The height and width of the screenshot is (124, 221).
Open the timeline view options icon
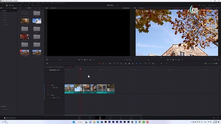(47, 63)
